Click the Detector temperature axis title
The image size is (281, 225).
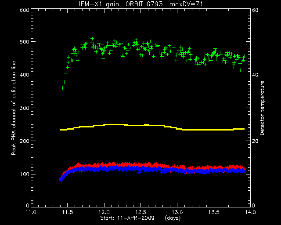(x=262, y=108)
